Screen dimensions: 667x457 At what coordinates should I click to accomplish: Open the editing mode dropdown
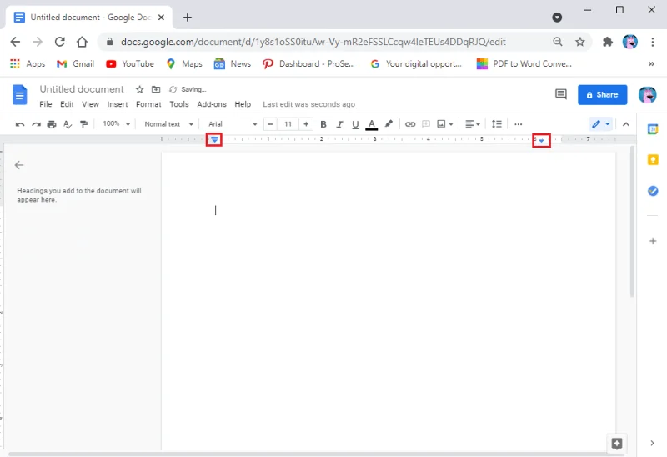point(600,123)
